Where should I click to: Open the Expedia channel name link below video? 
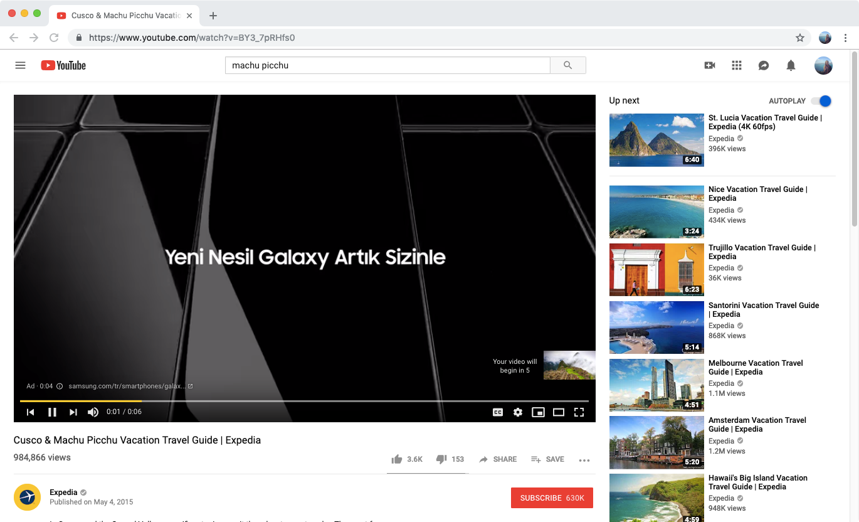click(63, 493)
